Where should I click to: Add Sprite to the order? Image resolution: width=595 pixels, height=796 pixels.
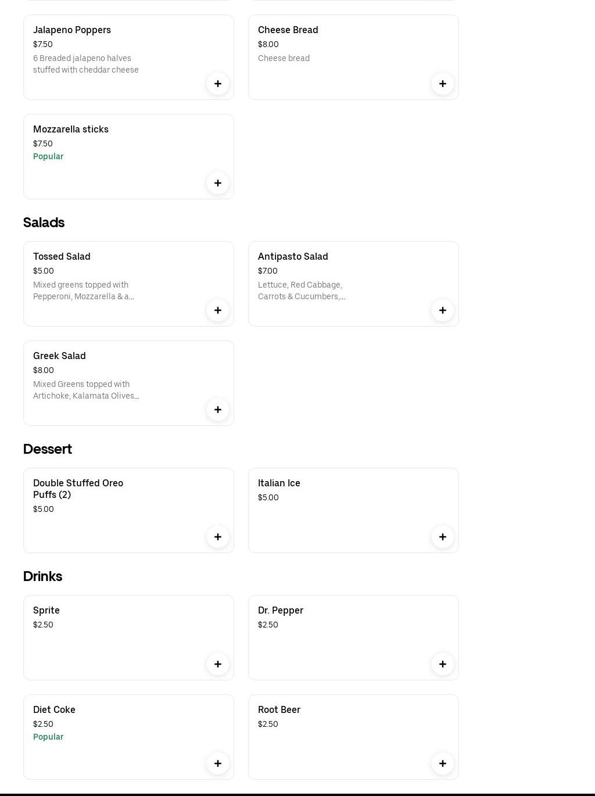(x=218, y=664)
